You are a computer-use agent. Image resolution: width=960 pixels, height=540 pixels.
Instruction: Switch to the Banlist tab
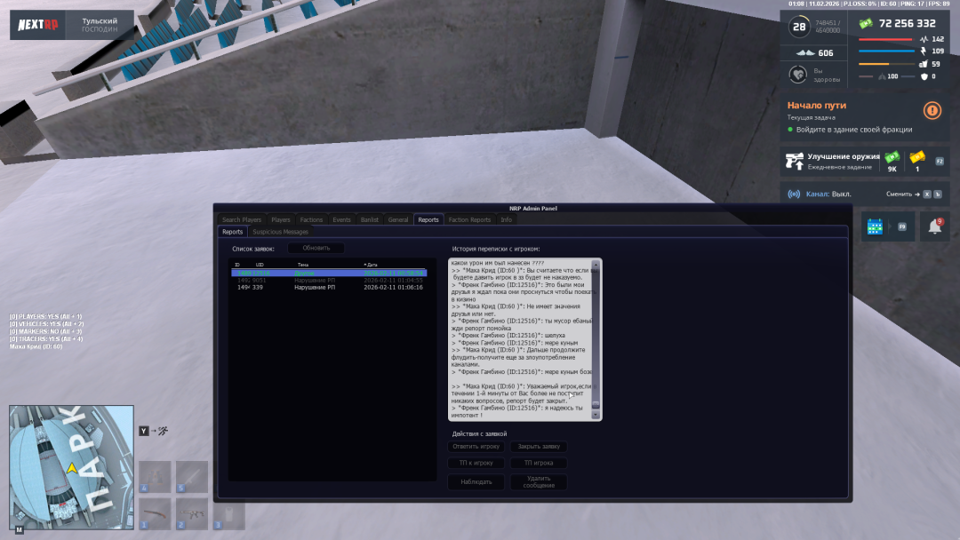pyautogui.click(x=369, y=219)
